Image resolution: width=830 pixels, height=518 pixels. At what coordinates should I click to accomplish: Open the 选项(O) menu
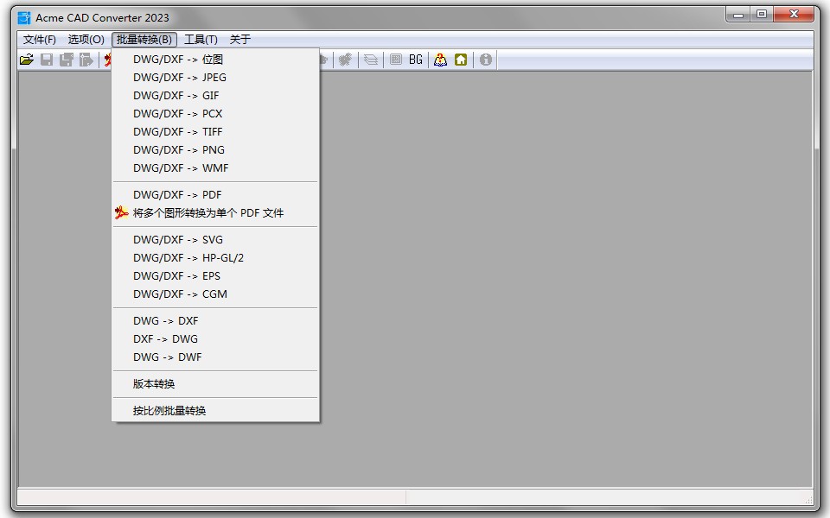pos(86,40)
